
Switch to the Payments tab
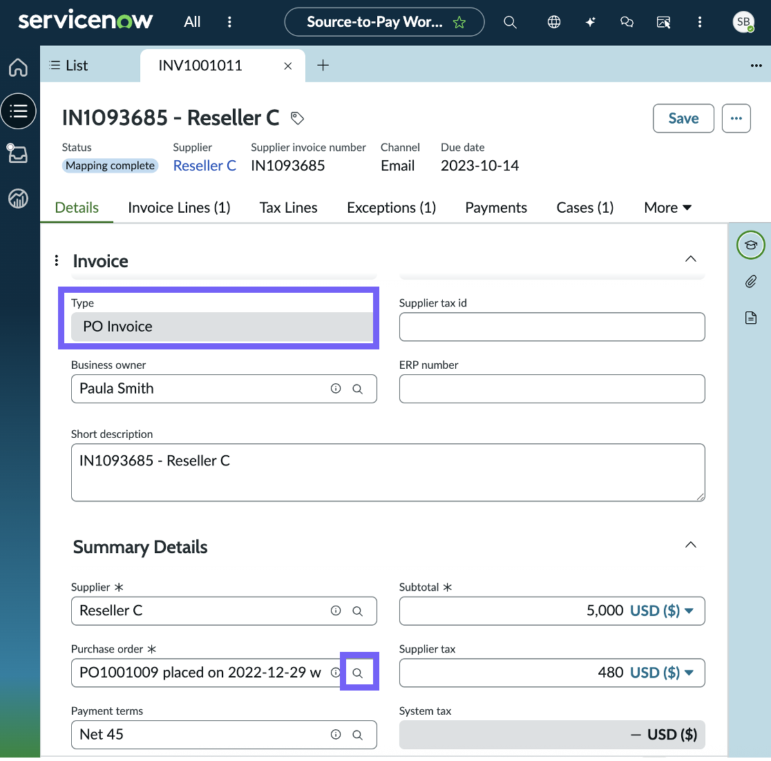pos(496,208)
